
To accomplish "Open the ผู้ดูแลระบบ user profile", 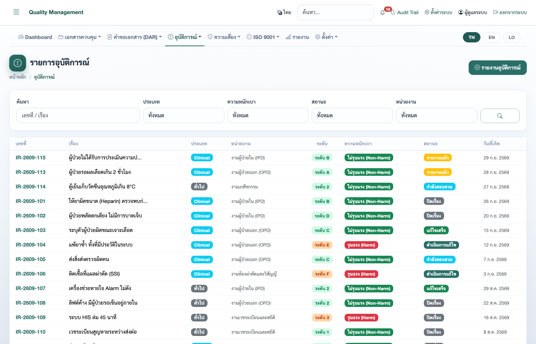I will (x=472, y=12).
